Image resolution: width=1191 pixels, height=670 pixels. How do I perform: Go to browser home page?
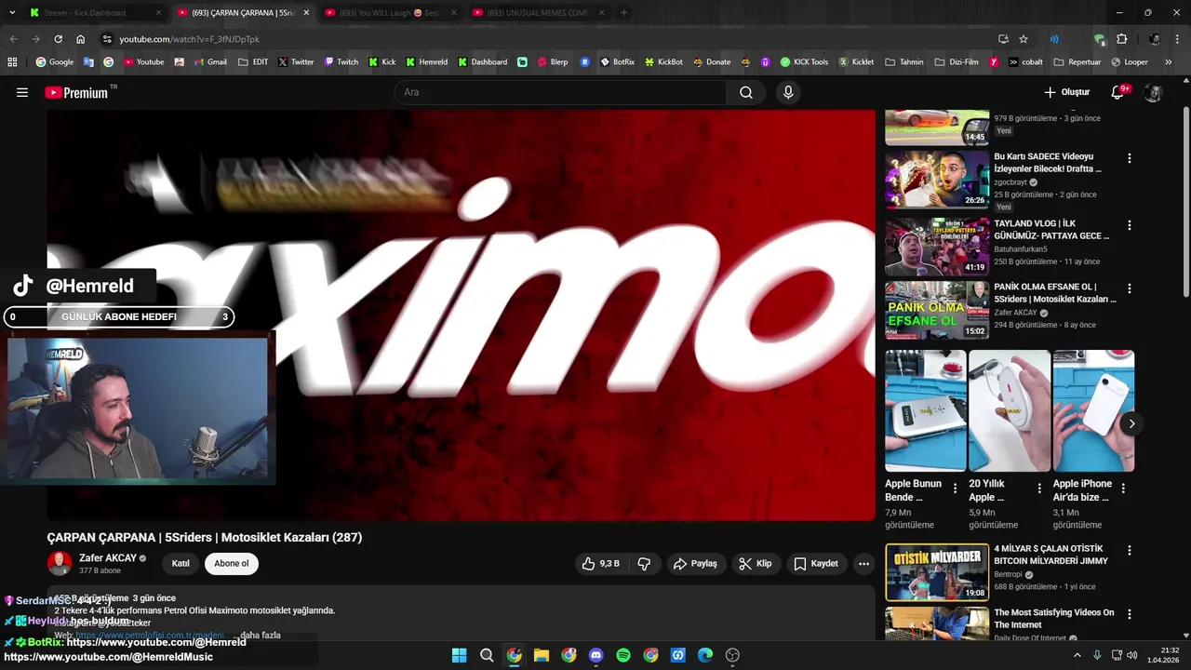click(x=80, y=39)
